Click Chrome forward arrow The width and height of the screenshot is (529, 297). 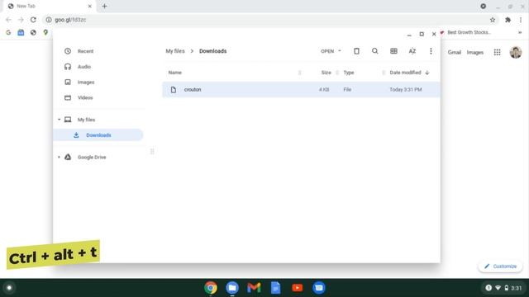pos(21,20)
